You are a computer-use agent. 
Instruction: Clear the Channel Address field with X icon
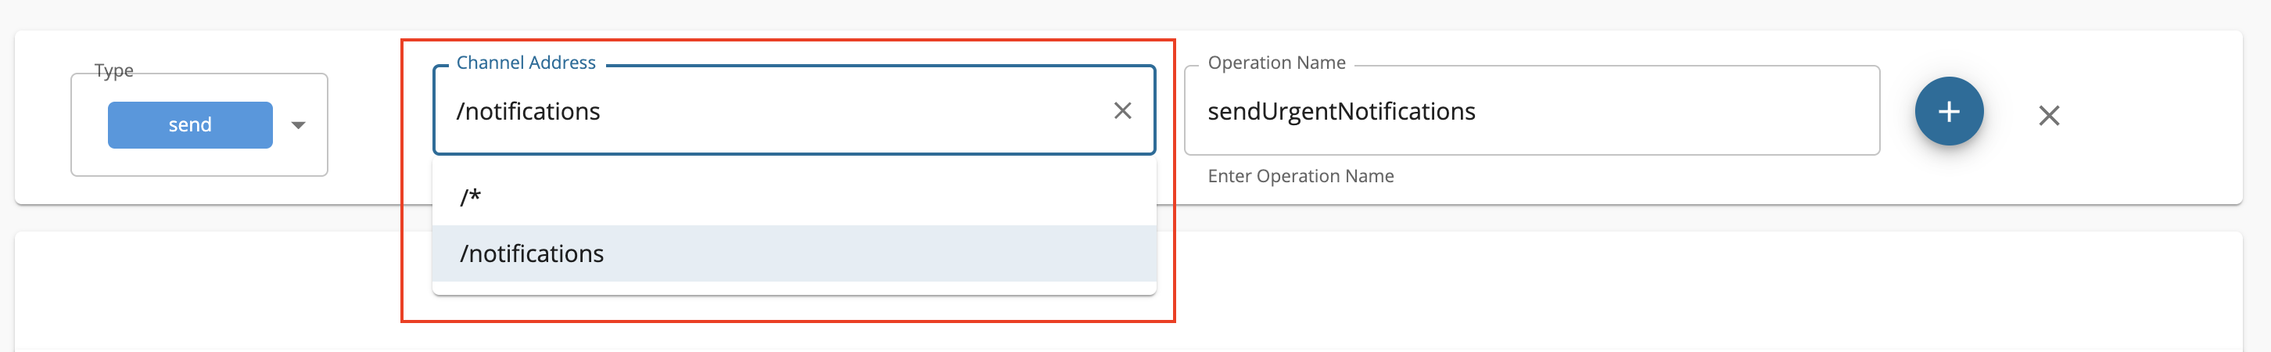[1122, 110]
